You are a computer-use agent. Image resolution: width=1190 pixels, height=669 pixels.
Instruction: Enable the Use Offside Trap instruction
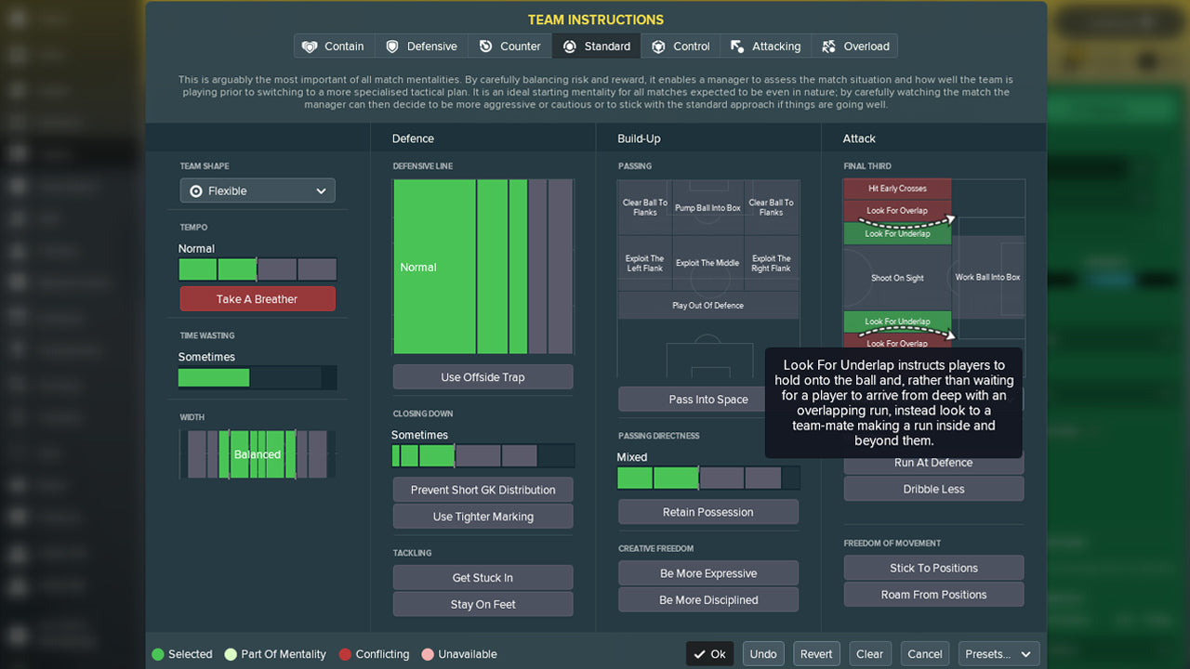click(483, 376)
